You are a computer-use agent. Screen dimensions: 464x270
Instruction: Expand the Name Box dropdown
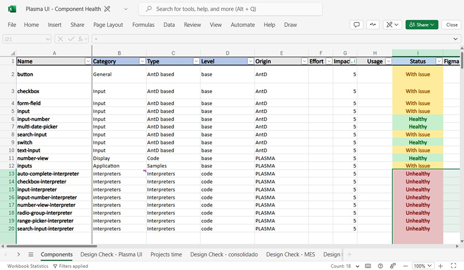pos(47,39)
